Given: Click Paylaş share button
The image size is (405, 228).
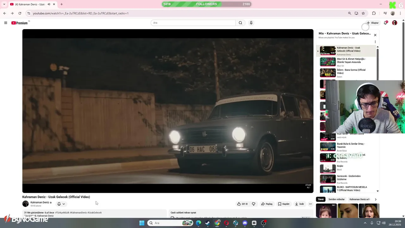Looking at the screenshot, I should (267, 204).
